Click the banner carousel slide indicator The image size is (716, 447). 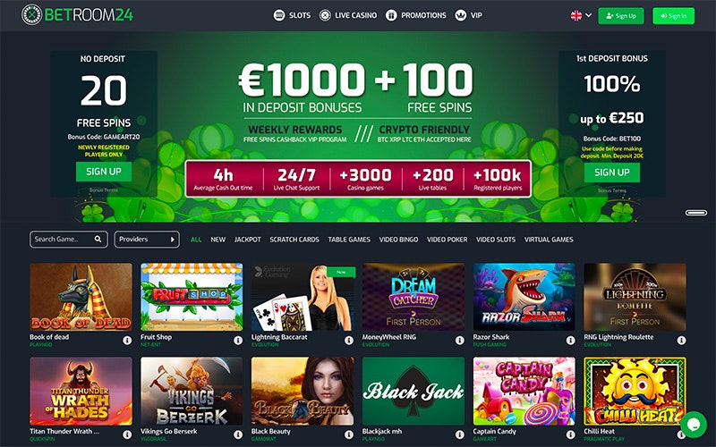[x=696, y=213]
